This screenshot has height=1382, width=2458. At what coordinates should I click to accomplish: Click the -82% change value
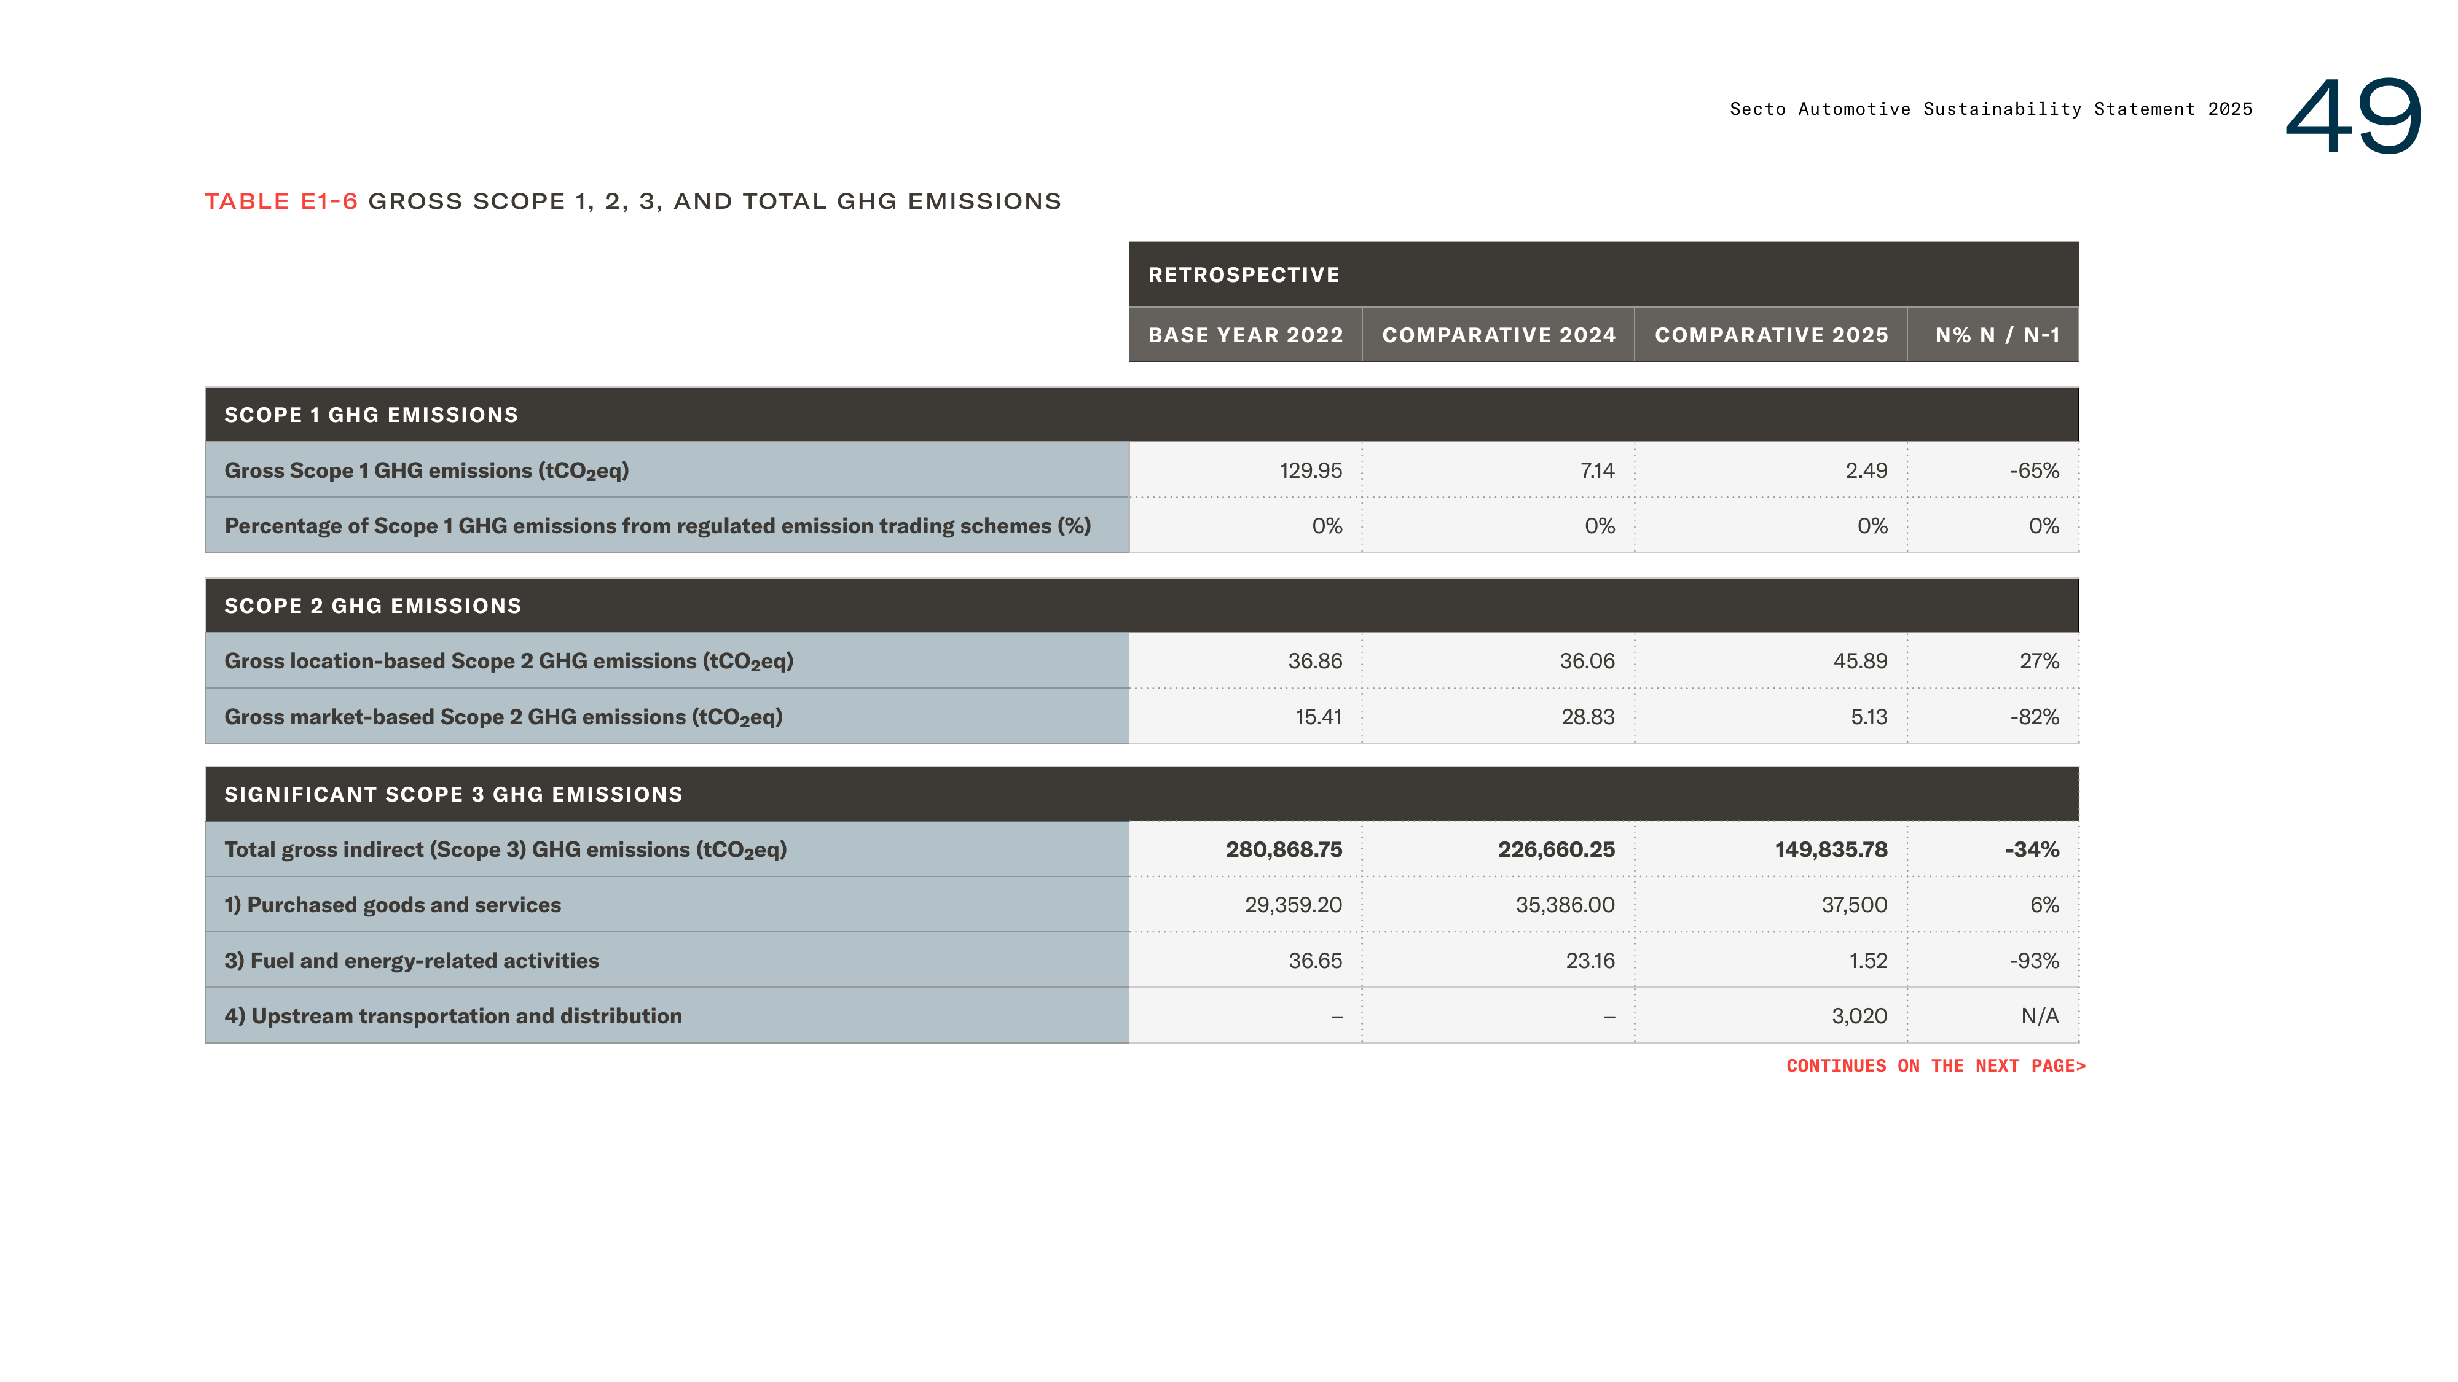(2035, 716)
